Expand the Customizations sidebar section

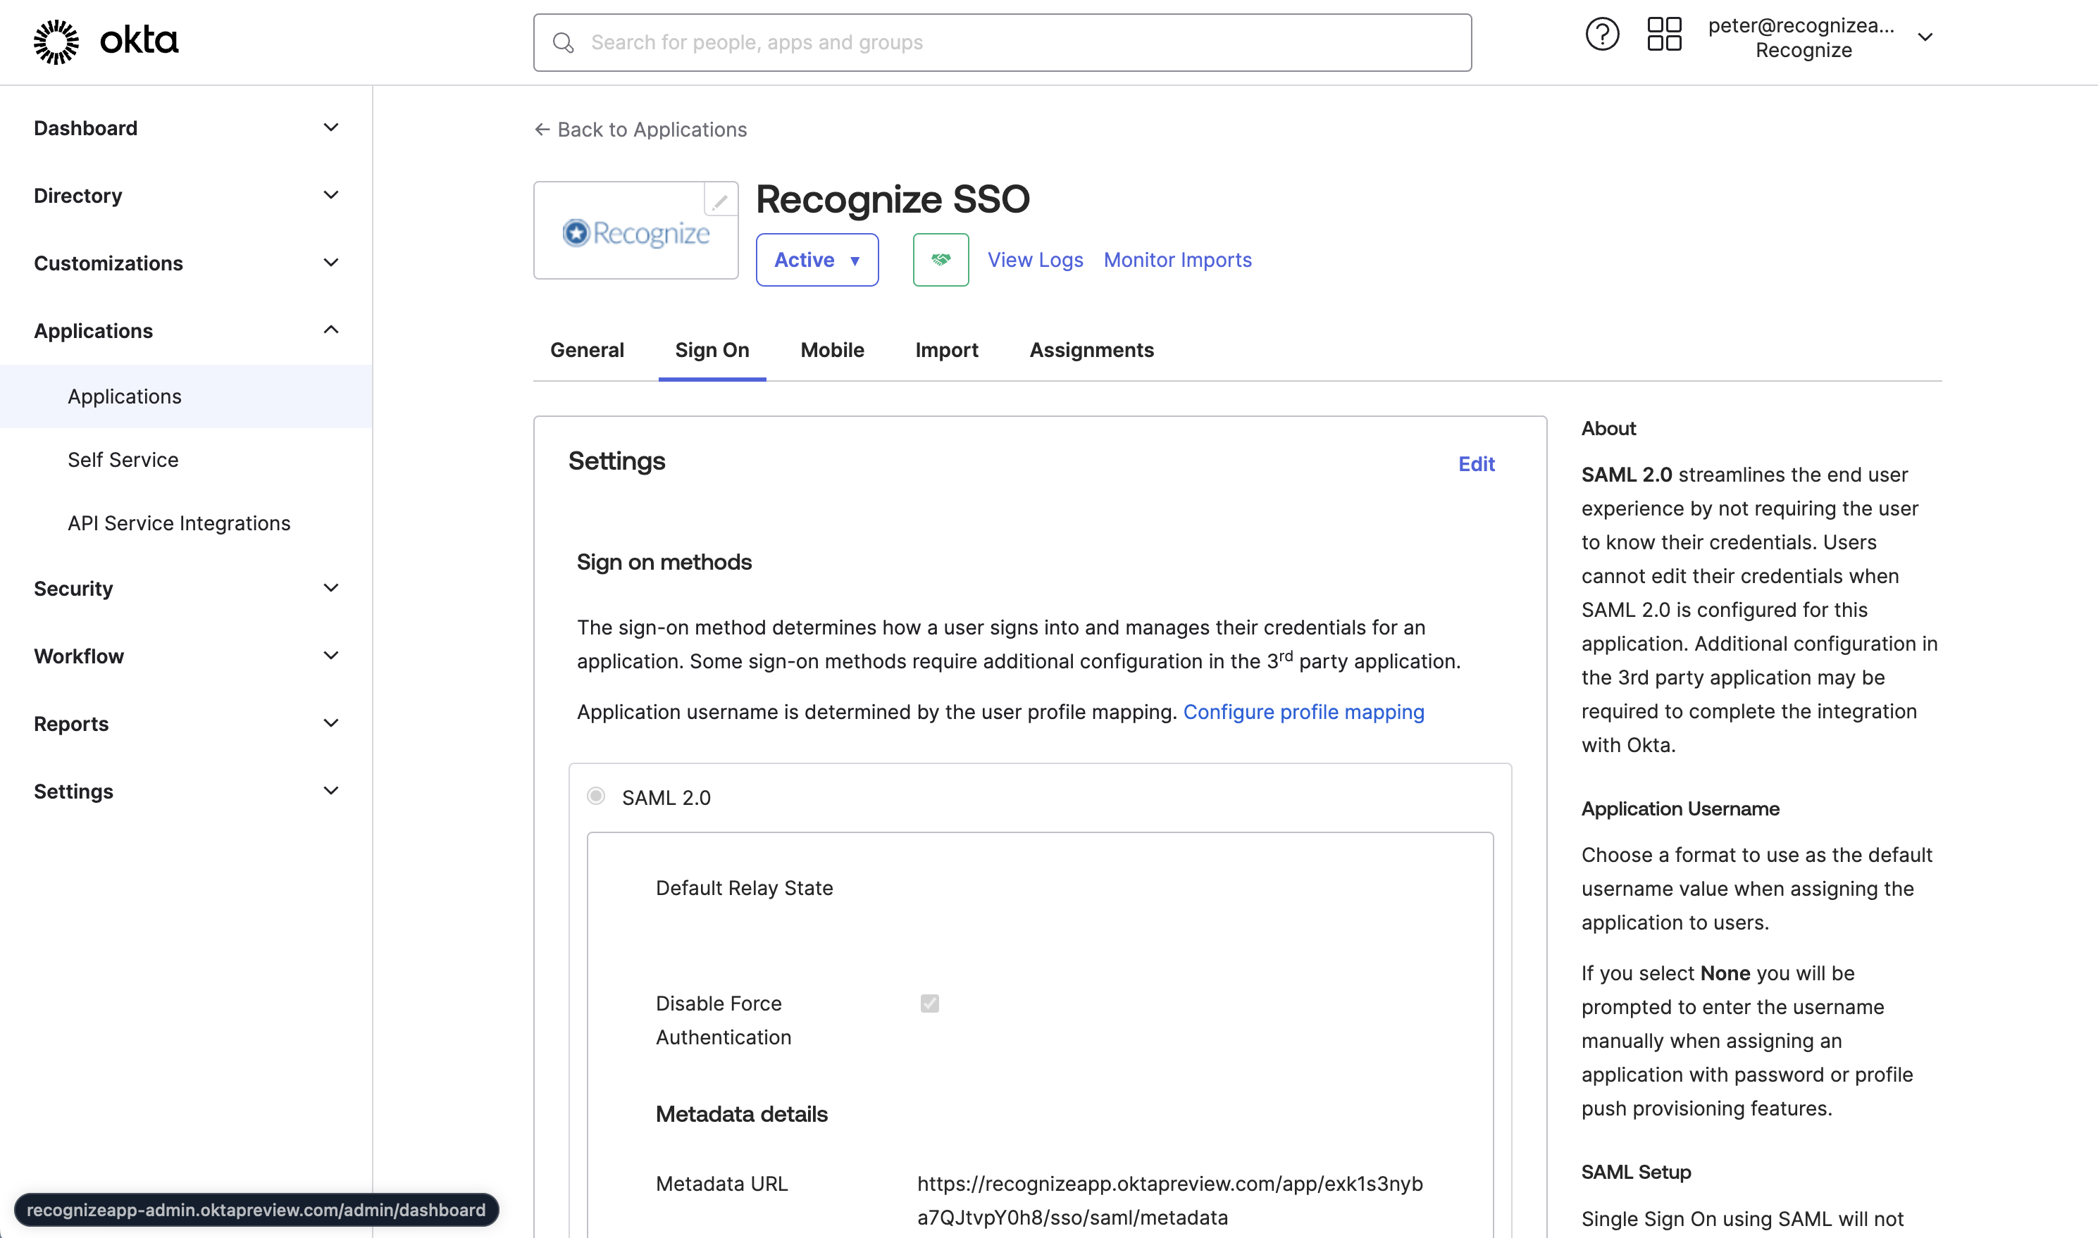pyautogui.click(x=186, y=263)
